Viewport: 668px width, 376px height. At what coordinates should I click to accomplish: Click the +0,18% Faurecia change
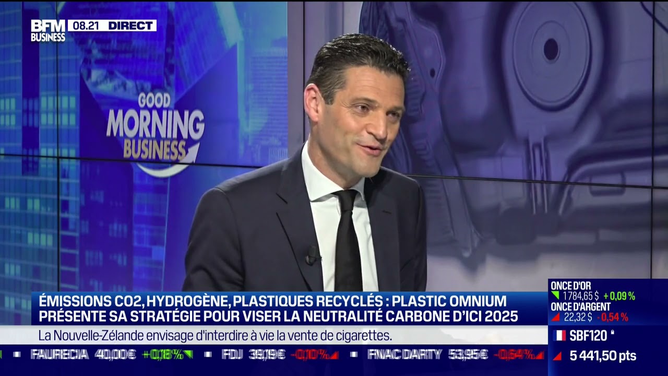click(x=163, y=355)
